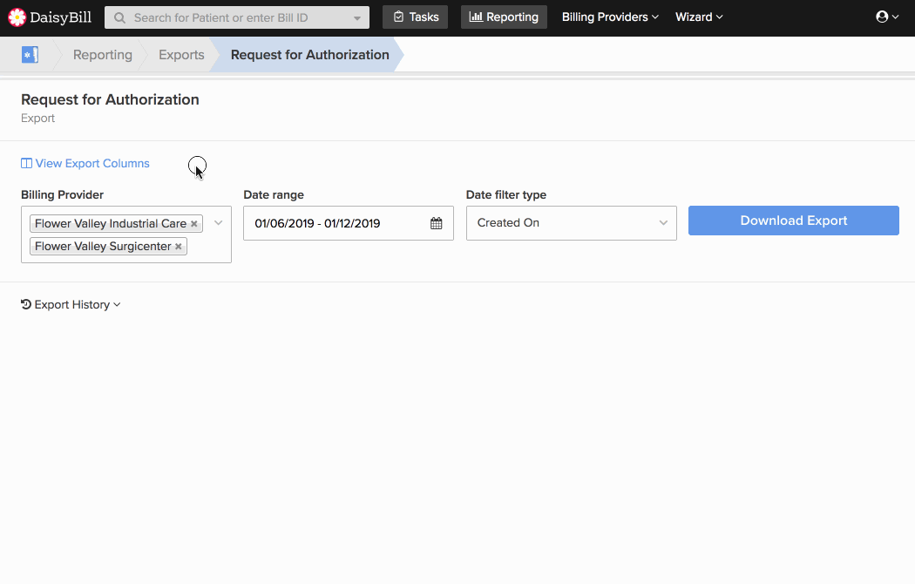Image resolution: width=915 pixels, height=584 pixels.
Task: Click the search magnifier icon
Action: point(119,18)
